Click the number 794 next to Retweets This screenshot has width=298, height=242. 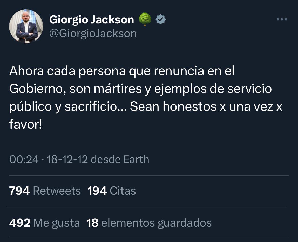pos(19,191)
